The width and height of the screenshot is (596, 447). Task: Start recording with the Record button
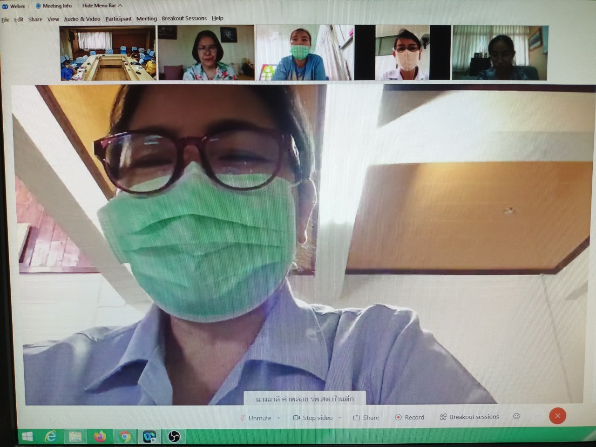(x=410, y=417)
